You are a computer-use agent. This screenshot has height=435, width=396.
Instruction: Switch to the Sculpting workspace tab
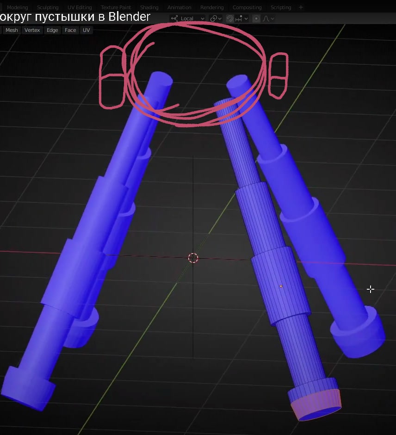click(48, 7)
